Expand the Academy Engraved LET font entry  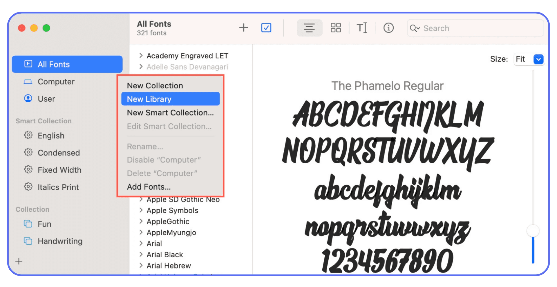141,55
